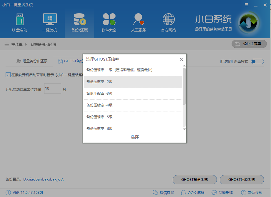Viewport: 271px width, 197px height.
Task: Expand the hamburger menu
Action: tap(247, 5)
